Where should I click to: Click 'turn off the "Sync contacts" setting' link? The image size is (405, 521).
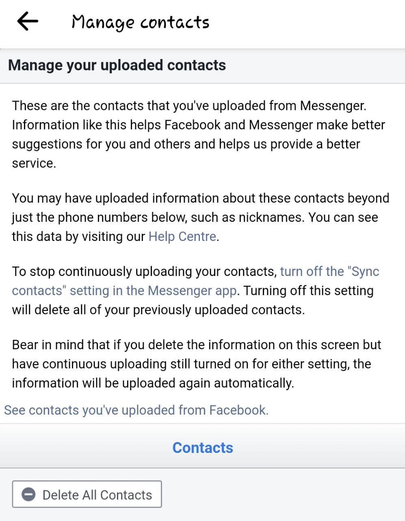[x=329, y=271]
